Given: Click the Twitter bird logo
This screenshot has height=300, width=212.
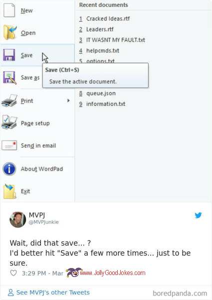Looking at the screenshot, I should 198,215.
